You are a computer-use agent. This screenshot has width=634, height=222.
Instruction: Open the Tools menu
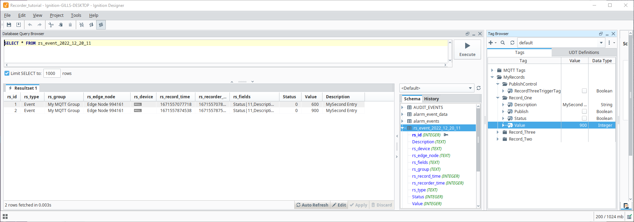tap(76, 15)
